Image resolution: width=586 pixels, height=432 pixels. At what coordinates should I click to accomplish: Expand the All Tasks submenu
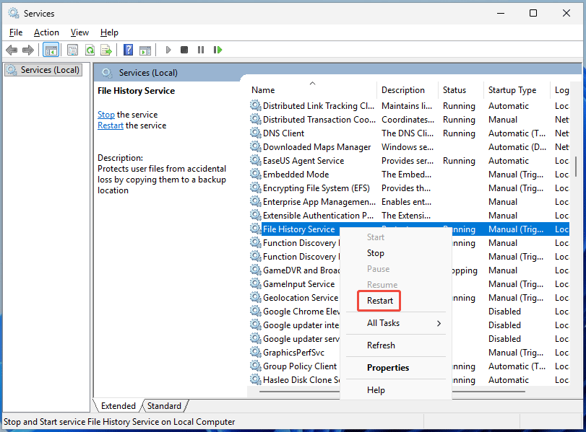pos(396,323)
